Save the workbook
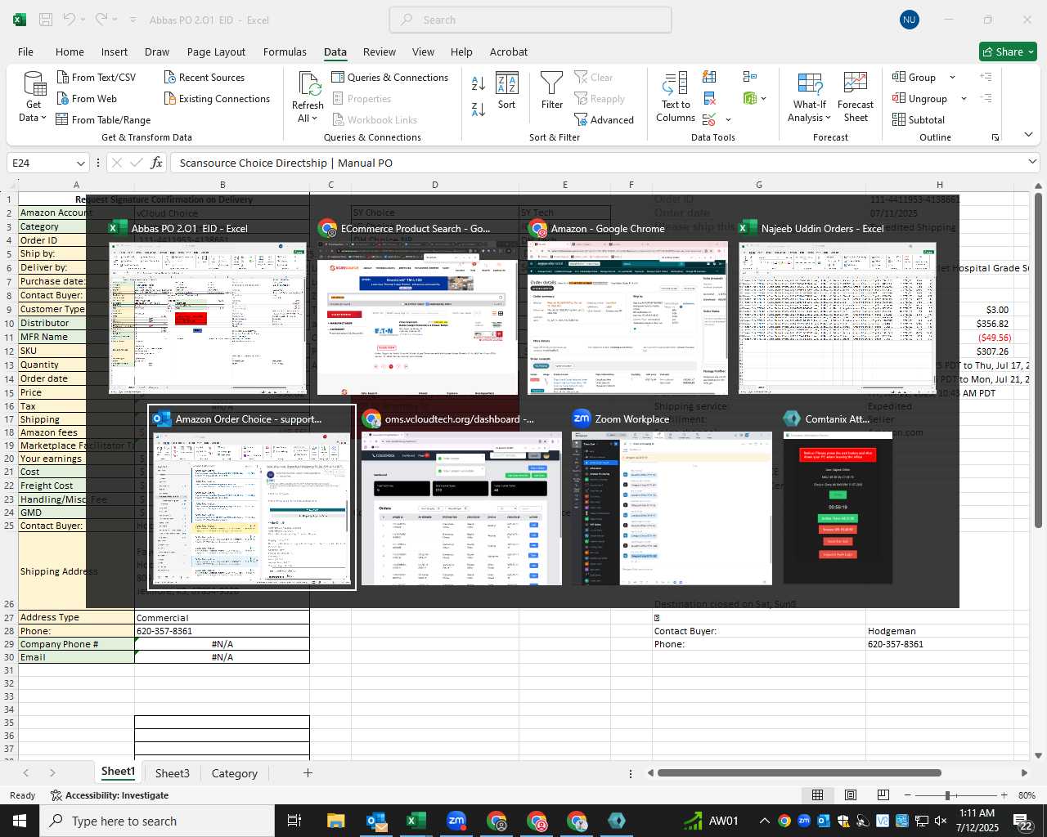The image size is (1047, 837). coord(46,20)
